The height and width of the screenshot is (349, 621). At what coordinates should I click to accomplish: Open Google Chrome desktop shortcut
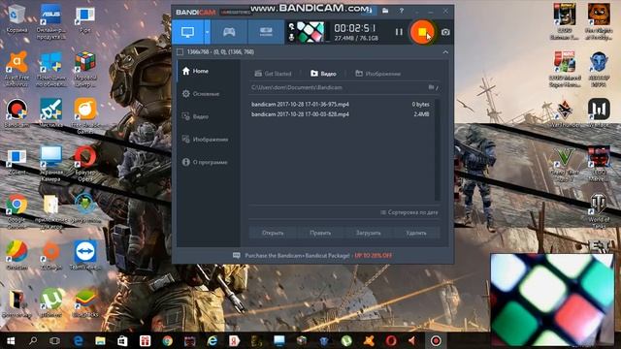pos(16,211)
